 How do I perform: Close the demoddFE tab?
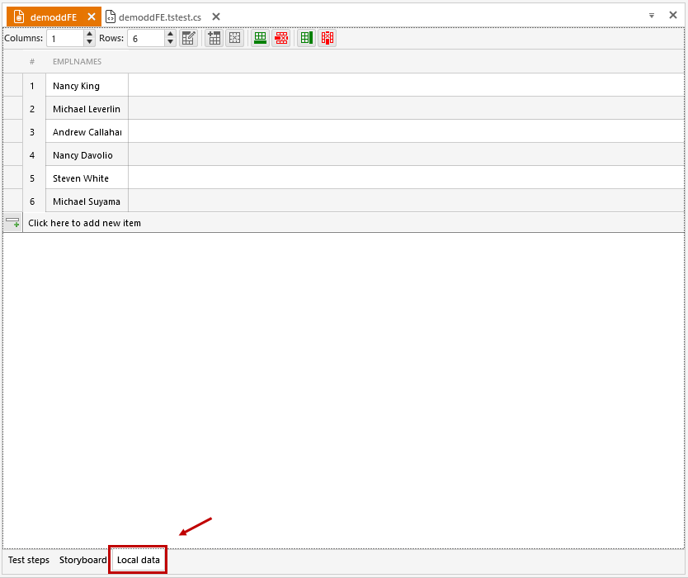coord(92,17)
